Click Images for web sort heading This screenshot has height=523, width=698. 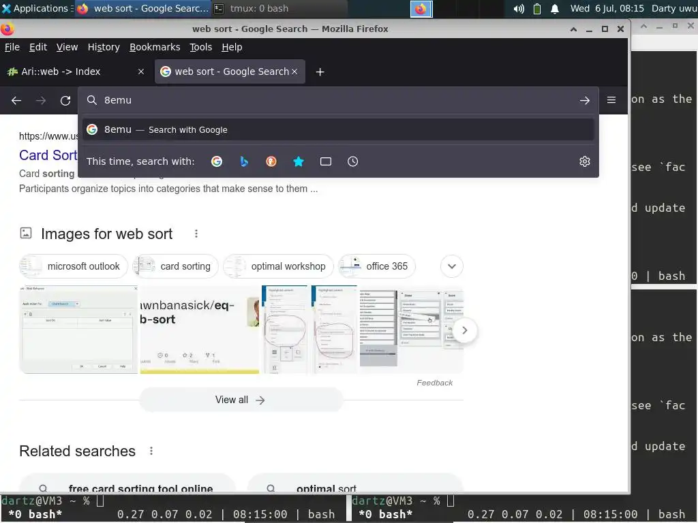point(106,234)
